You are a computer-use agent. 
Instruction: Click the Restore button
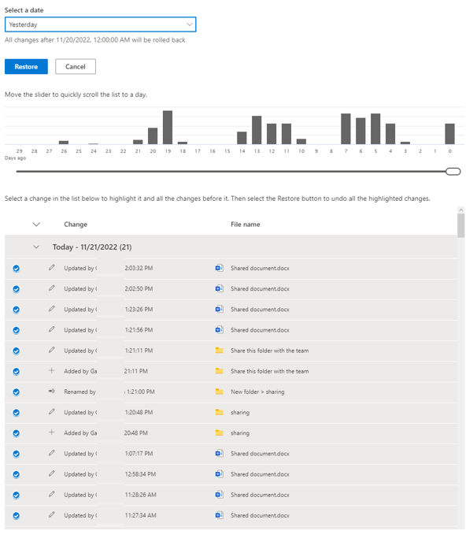click(x=26, y=67)
